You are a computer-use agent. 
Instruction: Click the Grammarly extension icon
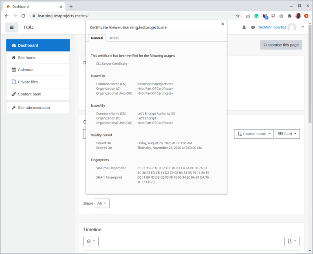pyautogui.click(x=257, y=16)
